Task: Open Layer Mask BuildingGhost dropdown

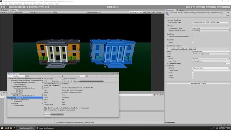Action: 211,61
